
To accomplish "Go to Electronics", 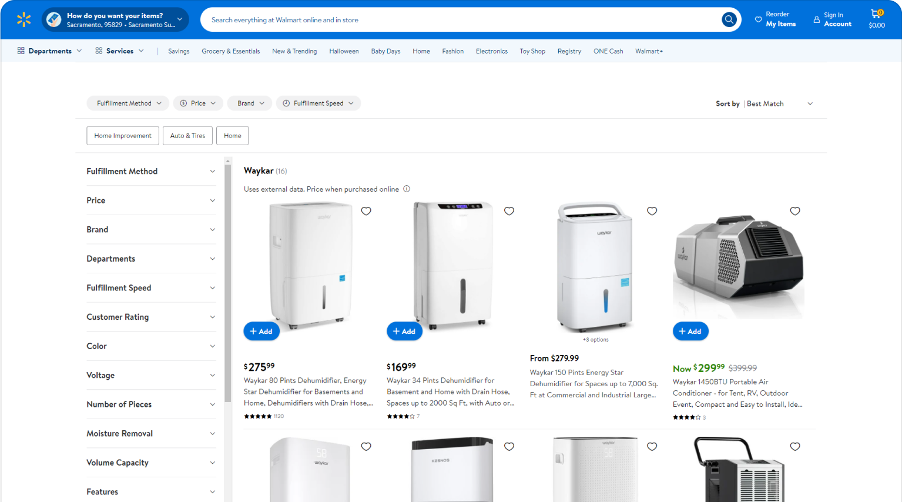I will 491,51.
